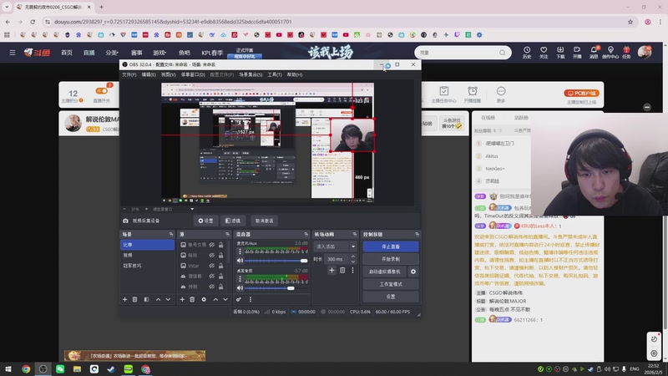The height and width of the screenshot is (376, 668).
Task: Delete the selected scene in OBS
Action: tap(134, 300)
